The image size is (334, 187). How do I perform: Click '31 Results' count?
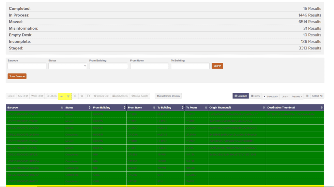pos(312,28)
